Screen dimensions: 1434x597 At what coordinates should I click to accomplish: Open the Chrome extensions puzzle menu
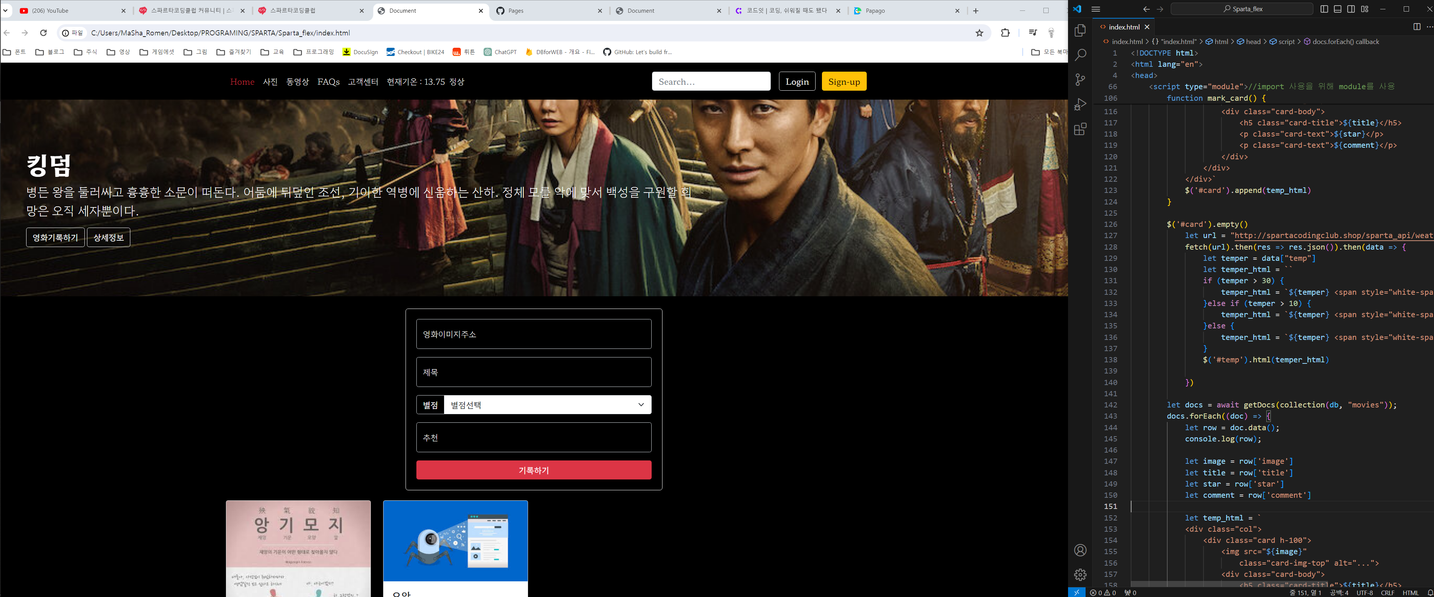coord(1005,33)
